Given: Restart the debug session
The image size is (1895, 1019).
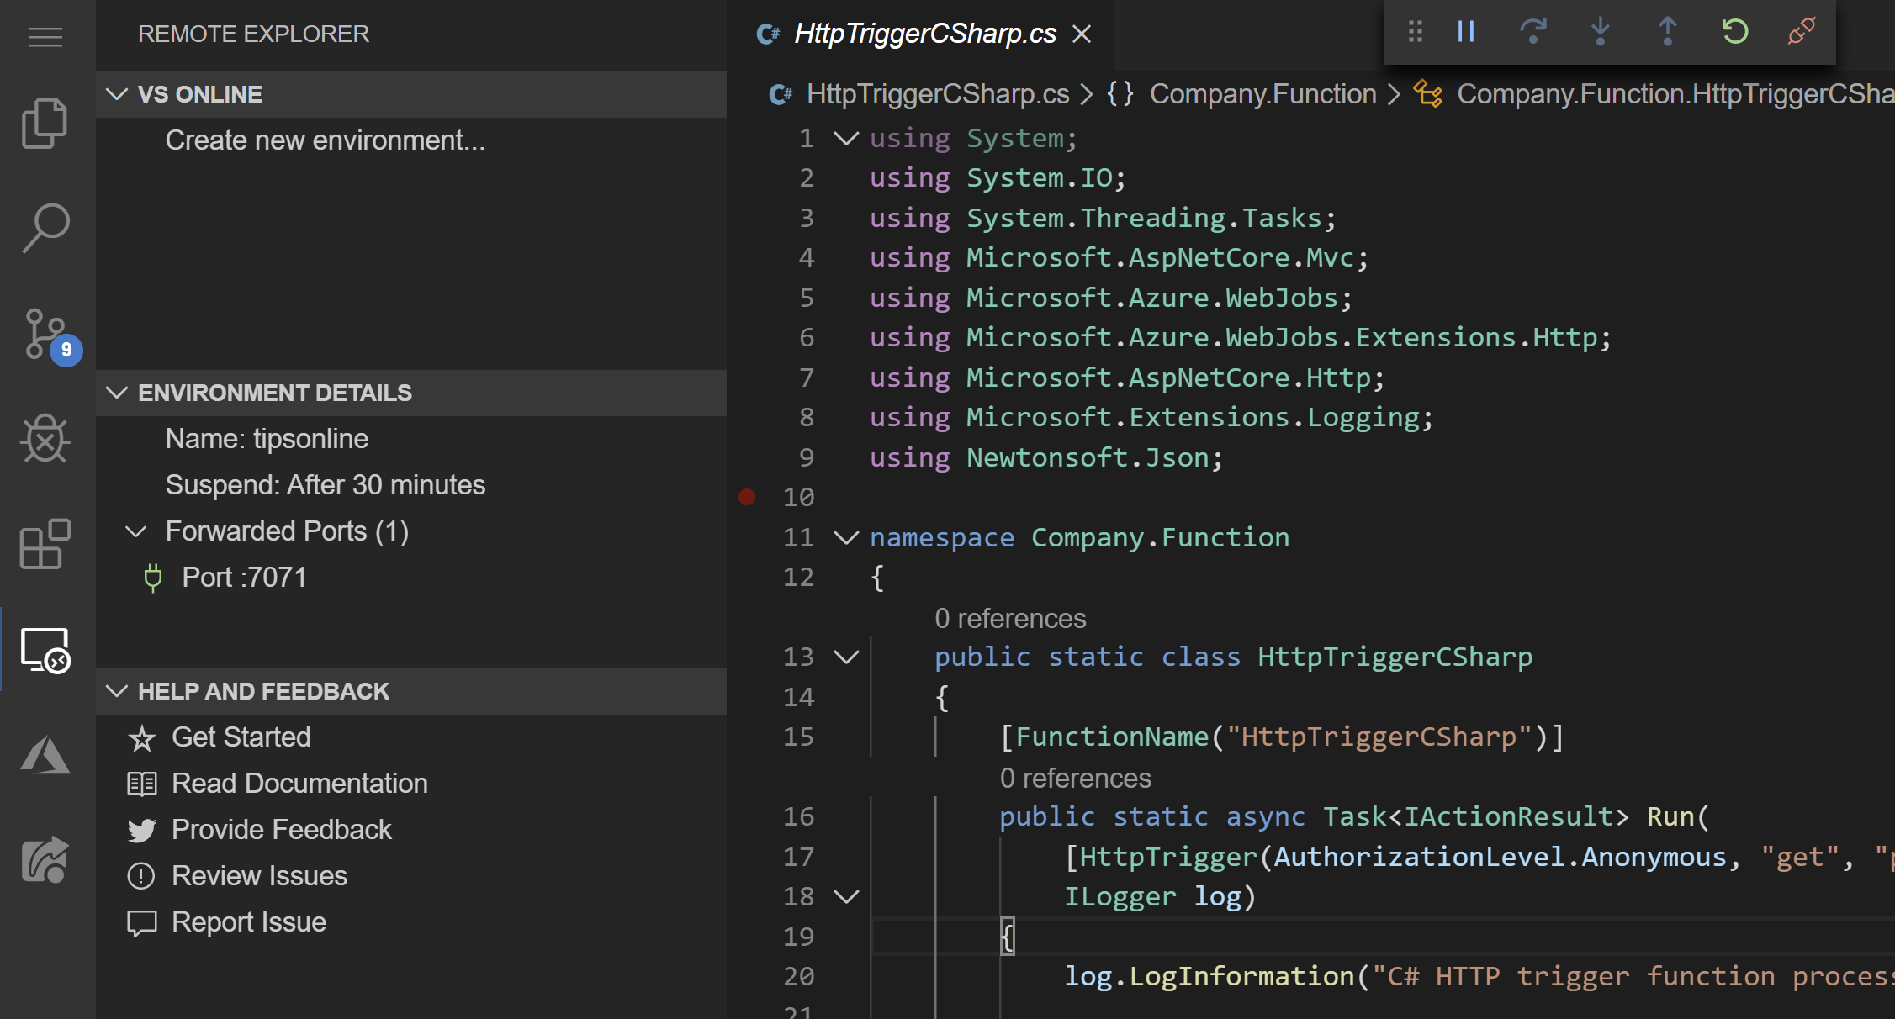Looking at the screenshot, I should pyautogui.click(x=1734, y=31).
